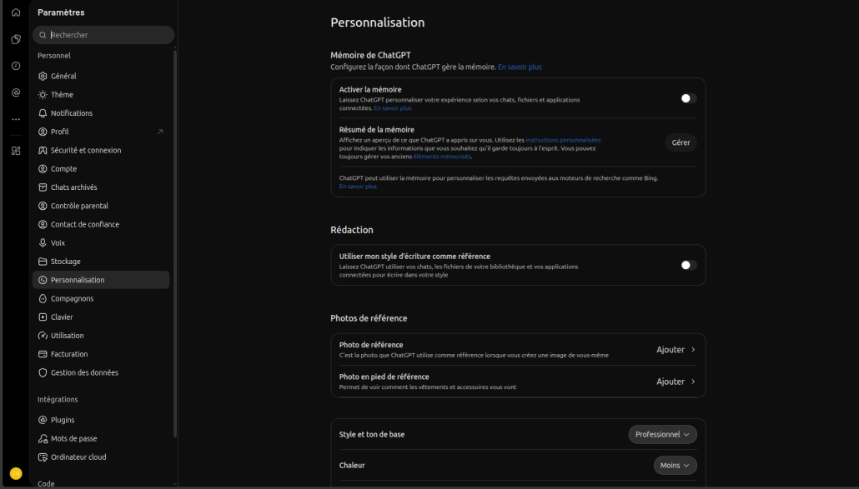Click the archive box icon beside Chats archivés

(43, 187)
